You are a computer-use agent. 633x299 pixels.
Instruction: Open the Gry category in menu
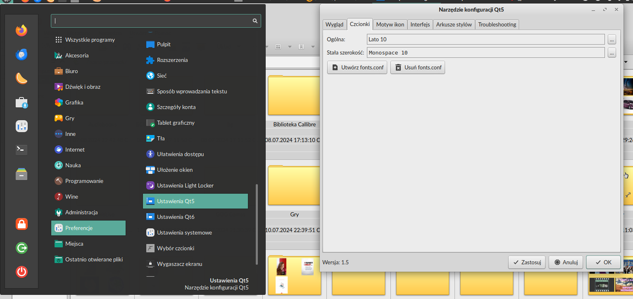89,118
